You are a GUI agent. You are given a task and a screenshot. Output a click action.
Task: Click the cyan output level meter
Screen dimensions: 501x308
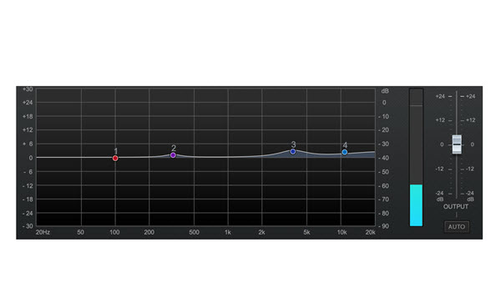(x=417, y=205)
